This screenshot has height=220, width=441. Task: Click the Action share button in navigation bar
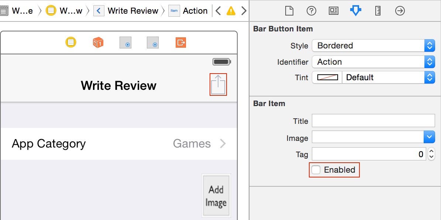[218, 85]
